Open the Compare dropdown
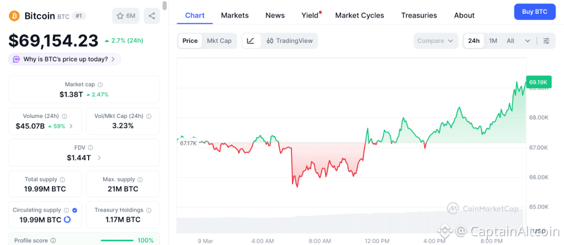Image resolution: width=564 pixels, height=245 pixels. point(435,41)
